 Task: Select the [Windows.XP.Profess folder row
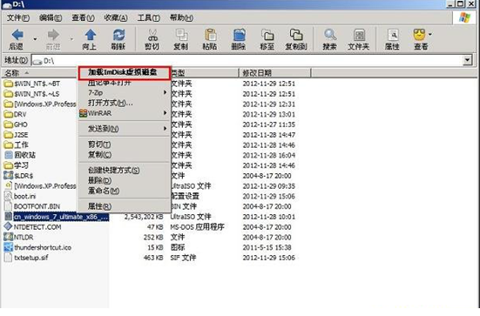(x=40, y=104)
